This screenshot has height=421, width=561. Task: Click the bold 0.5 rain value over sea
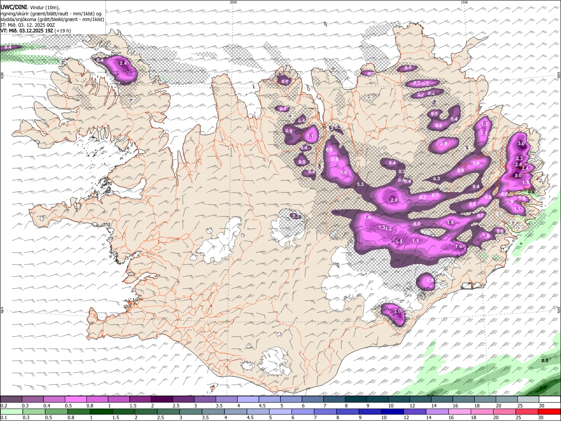point(545,361)
